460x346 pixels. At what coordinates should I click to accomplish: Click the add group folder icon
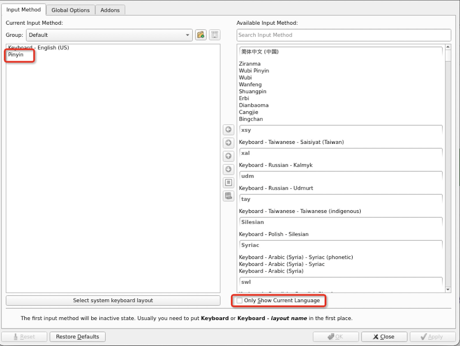click(x=201, y=35)
